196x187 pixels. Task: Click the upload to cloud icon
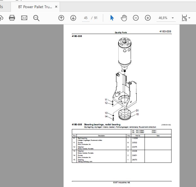tap(1, 18)
